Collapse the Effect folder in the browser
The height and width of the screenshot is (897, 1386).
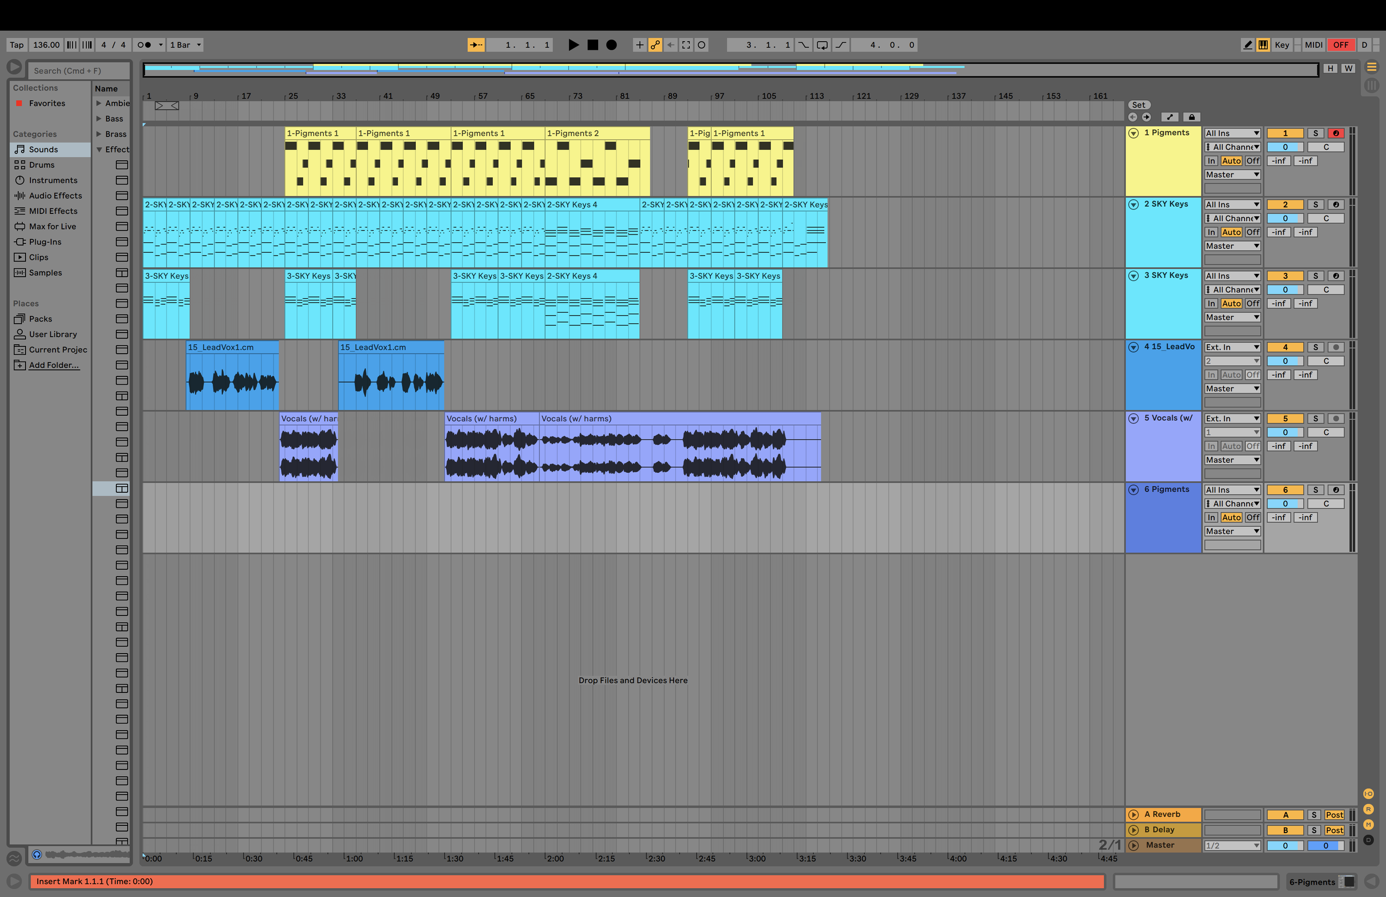(x=100, y=149)
